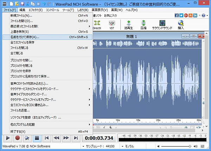Expand the 最近使ったファイルを開く submenu

(x=47, y=26)
